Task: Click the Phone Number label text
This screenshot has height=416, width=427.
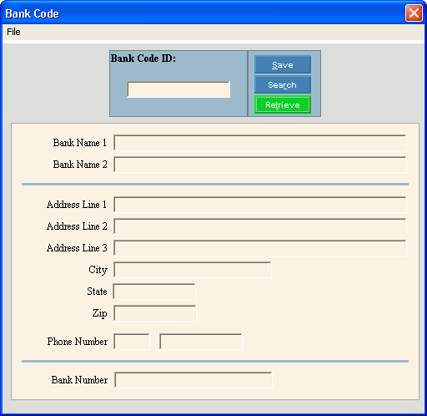Action: click(78, 342)
